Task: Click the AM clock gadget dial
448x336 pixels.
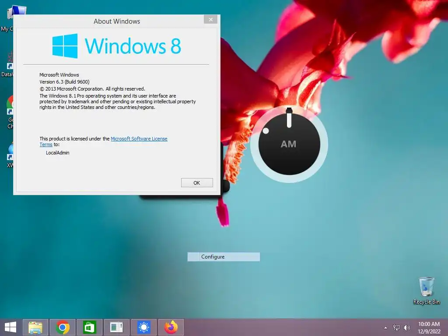Action: pos(289,144)
